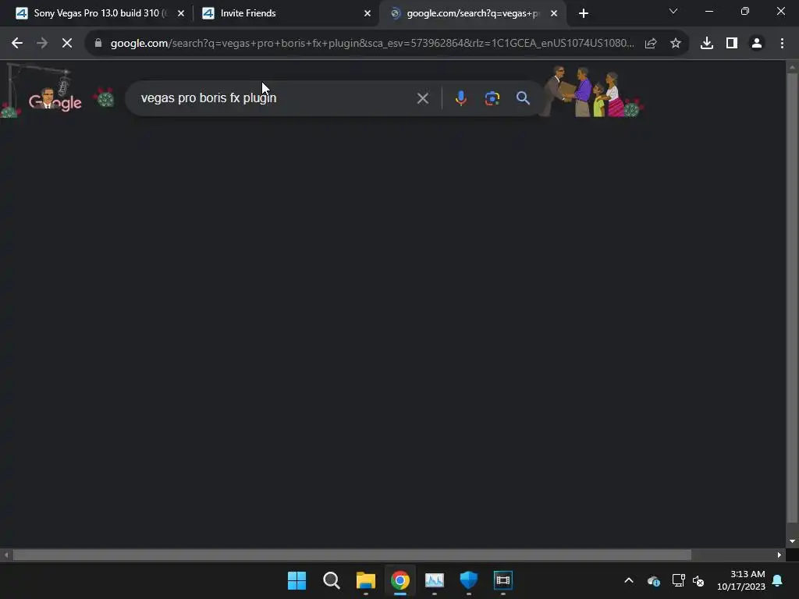Select the google.com search tab
799x599 pixels.
(x=472, y=13)
